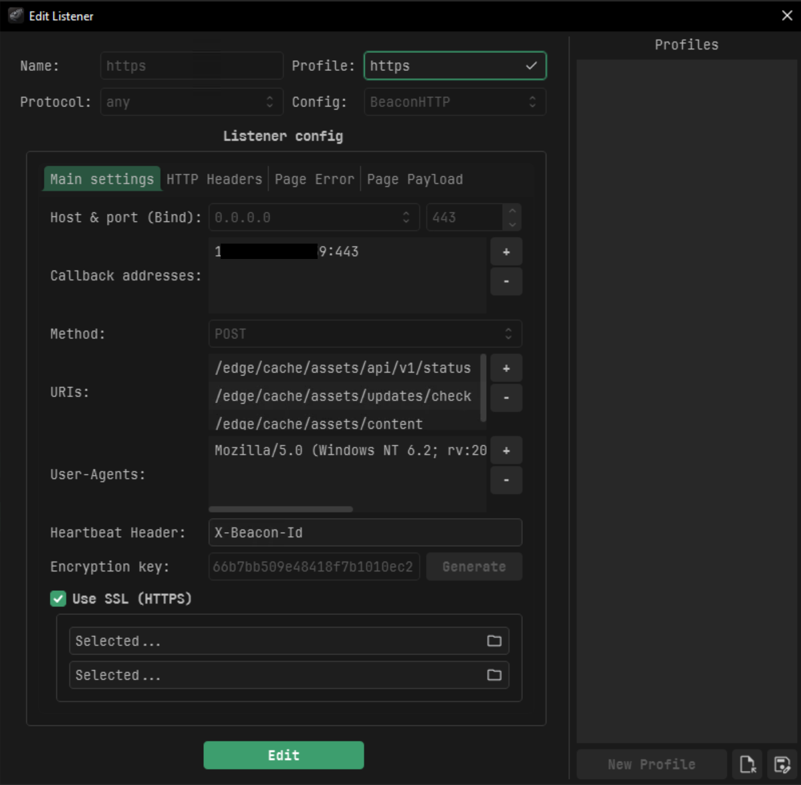801x785 pixels.
Task: Open the Method POST dropdown
Action: [x=365, y=334]
